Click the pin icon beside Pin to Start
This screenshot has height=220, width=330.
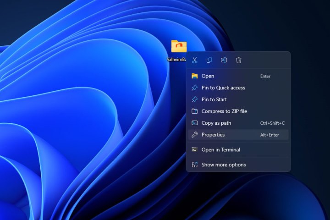pos(195,99)
